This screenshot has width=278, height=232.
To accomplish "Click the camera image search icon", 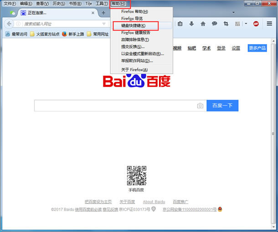I will tap(200, 105).
